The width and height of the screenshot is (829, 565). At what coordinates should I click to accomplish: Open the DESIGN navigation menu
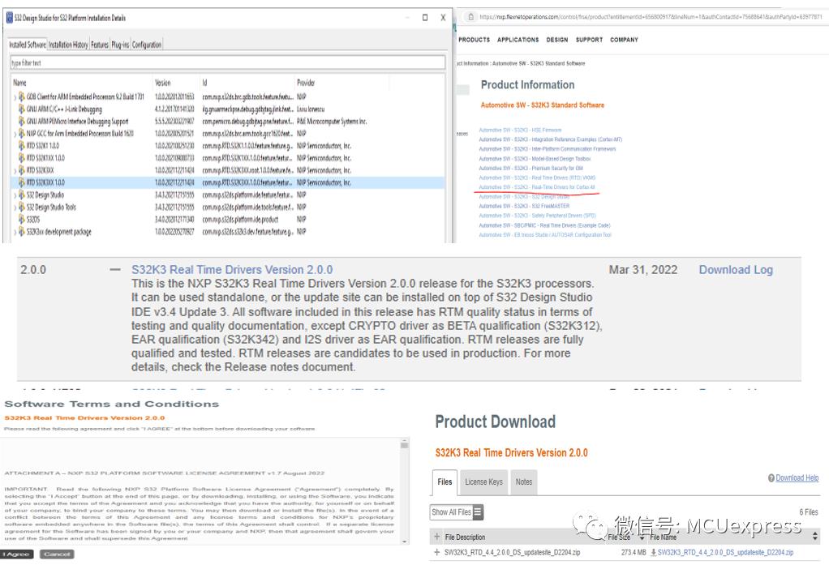tap(556, 40)
